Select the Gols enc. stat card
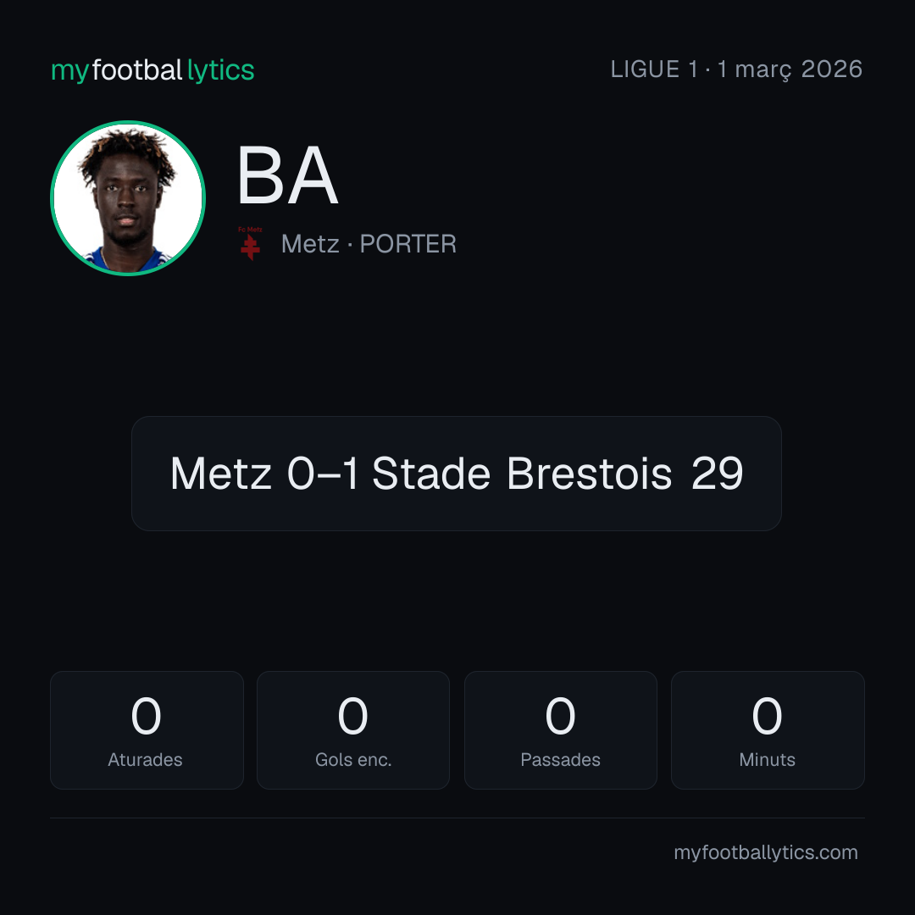Image resolution: width=915 pixels, height=915 pixels. (x=353, y=730)
